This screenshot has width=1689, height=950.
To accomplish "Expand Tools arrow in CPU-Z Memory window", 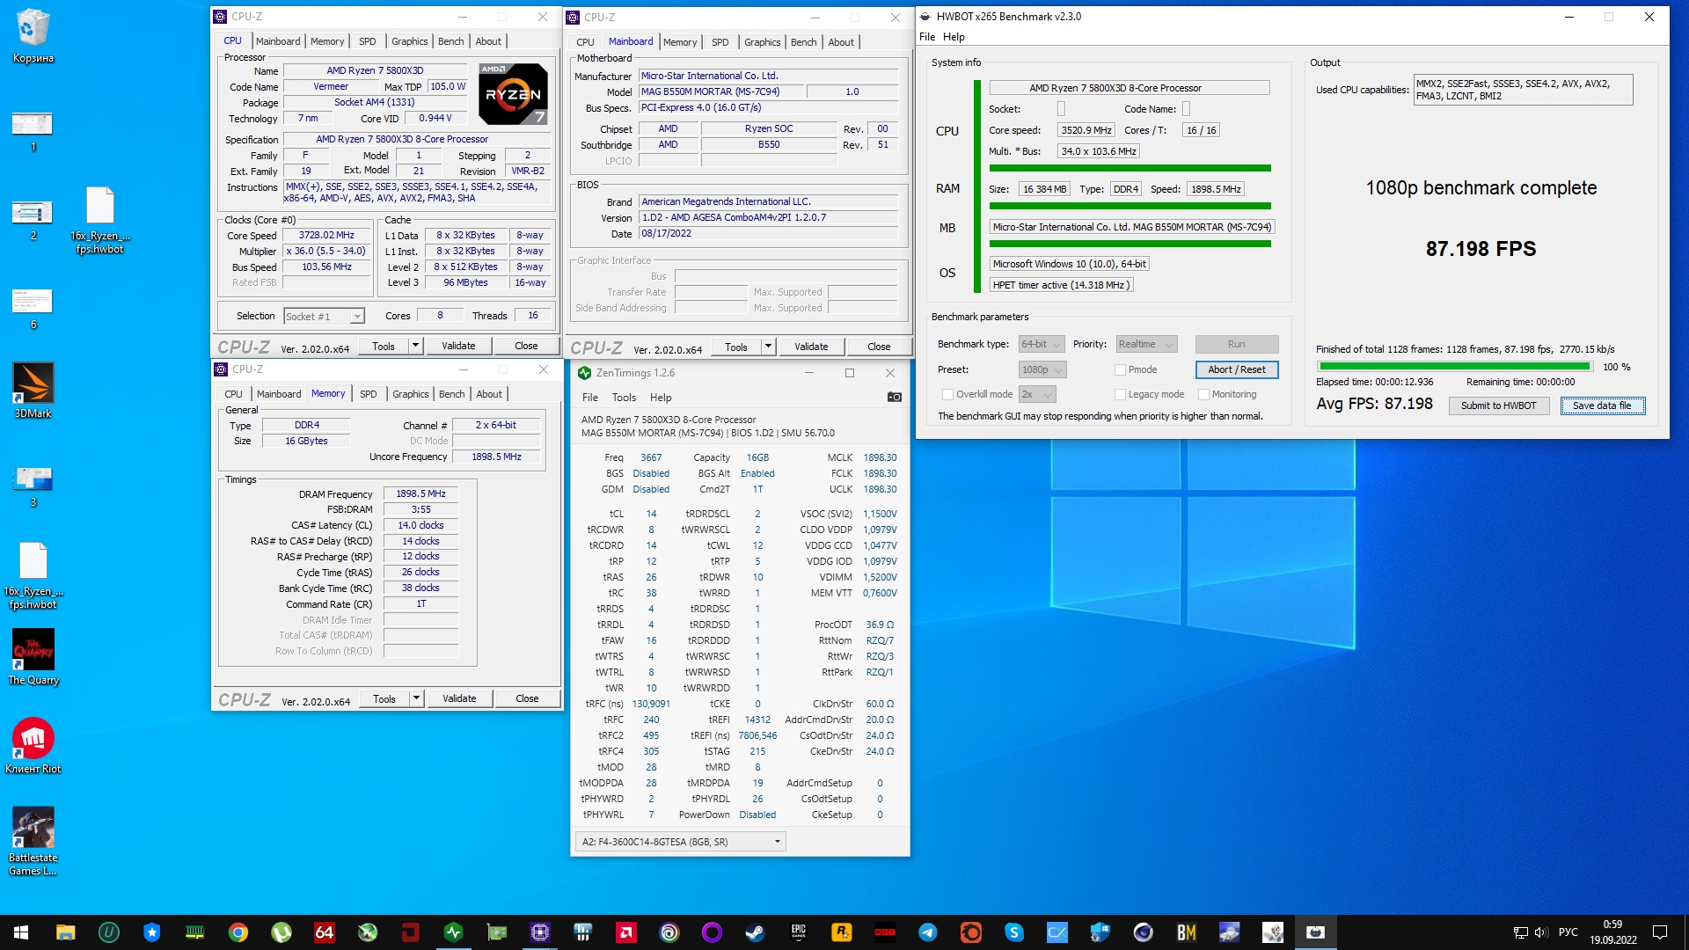I will point(416,698).
